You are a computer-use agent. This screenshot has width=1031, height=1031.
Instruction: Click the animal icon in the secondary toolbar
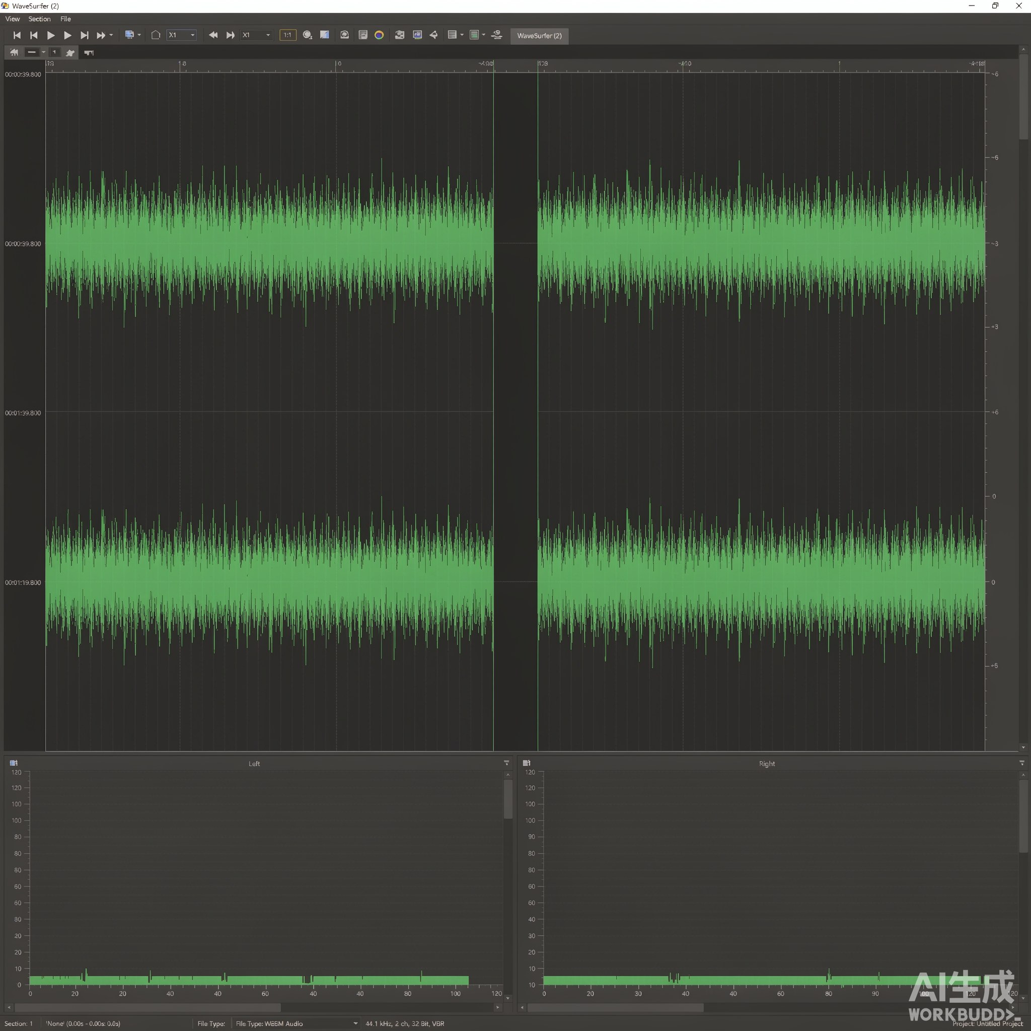pyautogui.click(x=14, y=52)
